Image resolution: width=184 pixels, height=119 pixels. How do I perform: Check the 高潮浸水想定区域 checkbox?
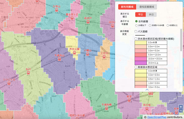(x=136, y=67)
